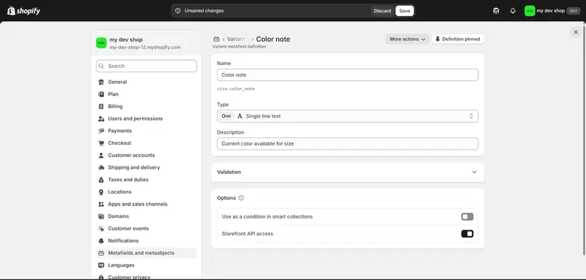
Task: Click the Languages icon
Action: pyautogui.click(x=101, y=265)
